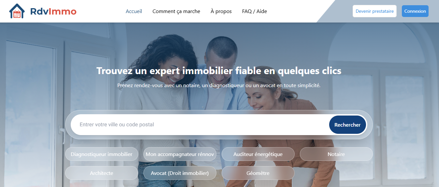Select the Architecte category chip
439x187 pixels.
click(102, 173)
